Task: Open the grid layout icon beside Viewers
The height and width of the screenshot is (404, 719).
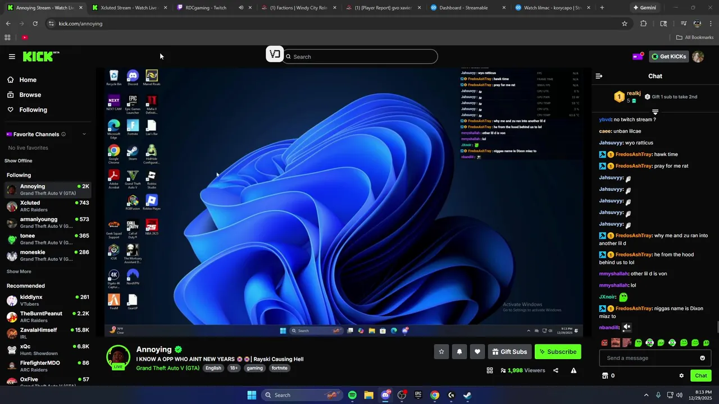Action: pyautogui.click(x=490, y=370)
